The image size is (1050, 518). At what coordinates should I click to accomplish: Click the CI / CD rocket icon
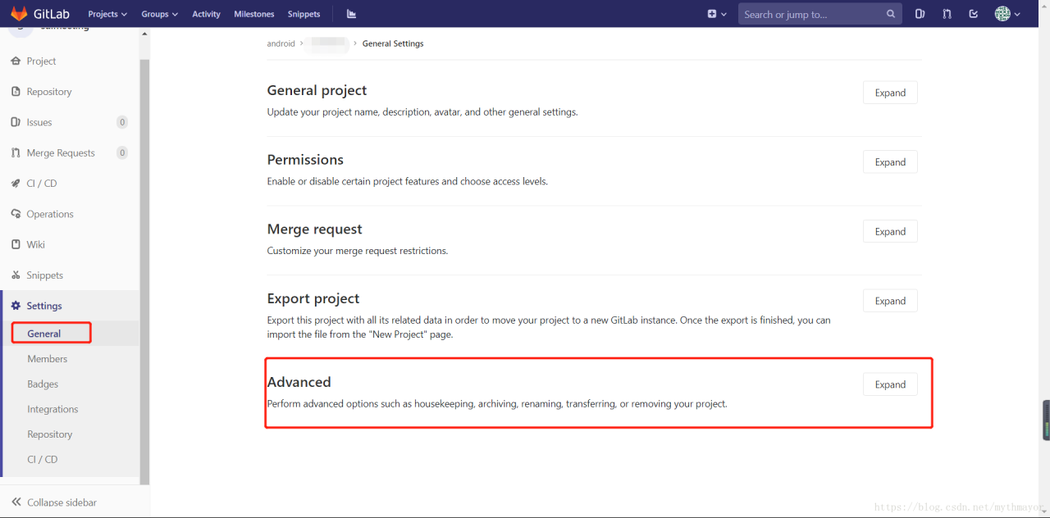16,184
